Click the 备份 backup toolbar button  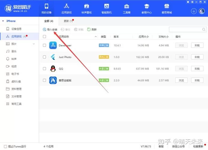[66, 29]
